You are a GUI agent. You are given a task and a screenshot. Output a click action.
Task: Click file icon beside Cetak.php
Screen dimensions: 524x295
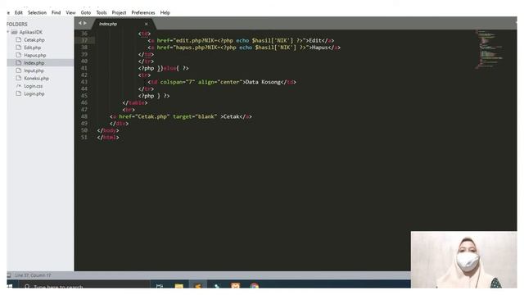pyautogui.click(x=18, y=40)
